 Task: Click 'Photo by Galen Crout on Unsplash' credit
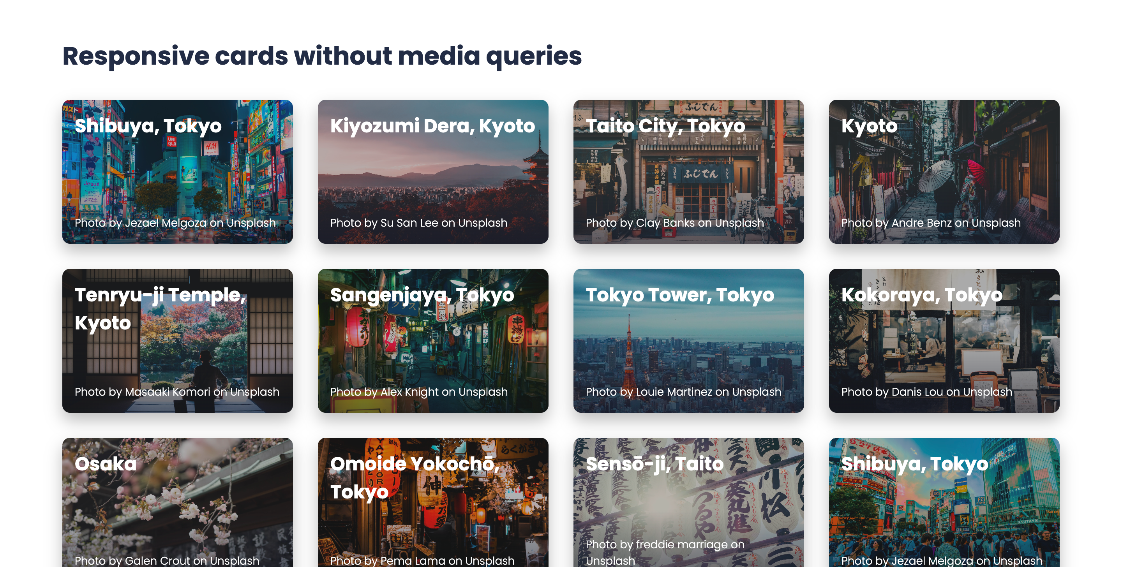click(x=167, y=560)
